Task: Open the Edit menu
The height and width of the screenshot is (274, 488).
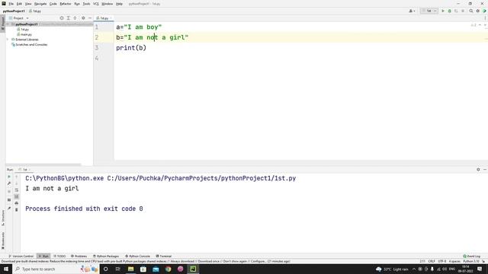Action: pyautogui.click(x=19, y=4)
